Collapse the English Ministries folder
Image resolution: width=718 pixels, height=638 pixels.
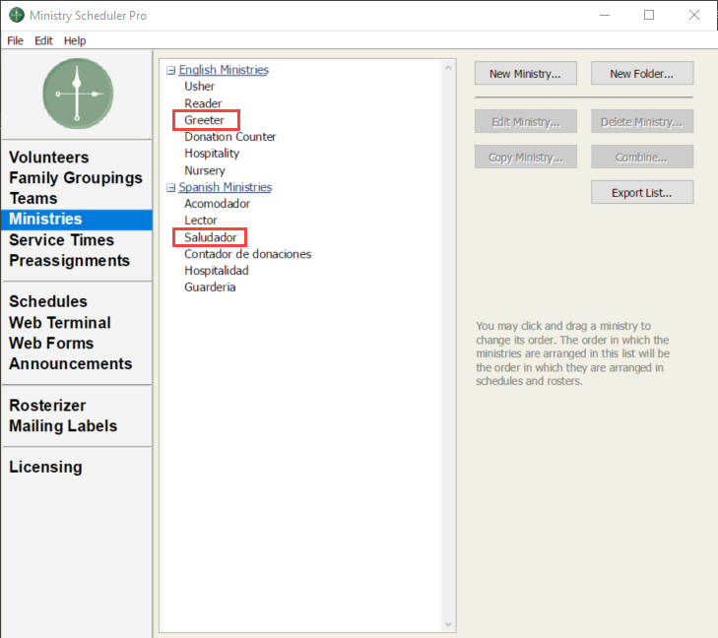point(171,70)
